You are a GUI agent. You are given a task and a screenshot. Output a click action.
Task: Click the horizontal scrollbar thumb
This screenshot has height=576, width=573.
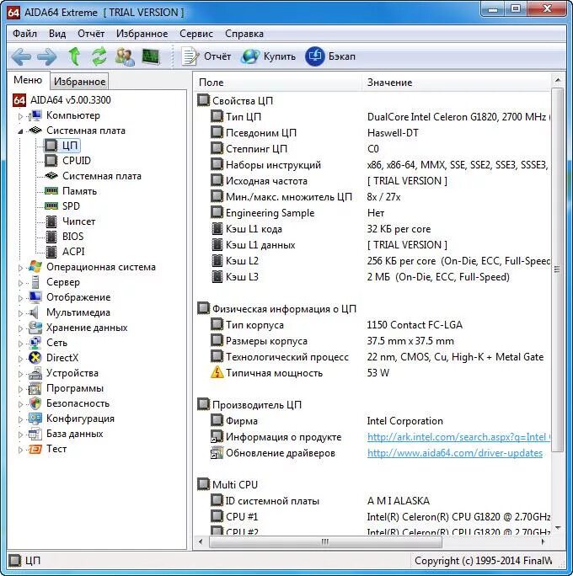point(325,541)
